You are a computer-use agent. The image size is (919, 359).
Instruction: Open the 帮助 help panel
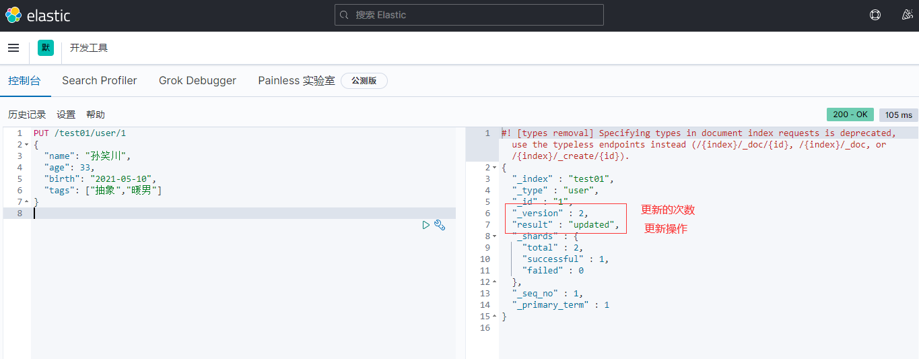point(96,115)
